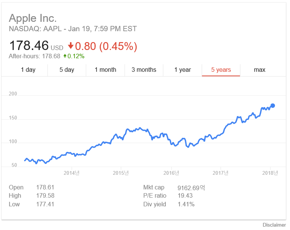Click the 2015 axis label
This screenshot has height=230, width=290.
(x=121, y=173)
